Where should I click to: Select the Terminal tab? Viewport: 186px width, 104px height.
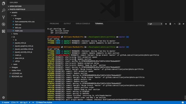tap(99, 24)
